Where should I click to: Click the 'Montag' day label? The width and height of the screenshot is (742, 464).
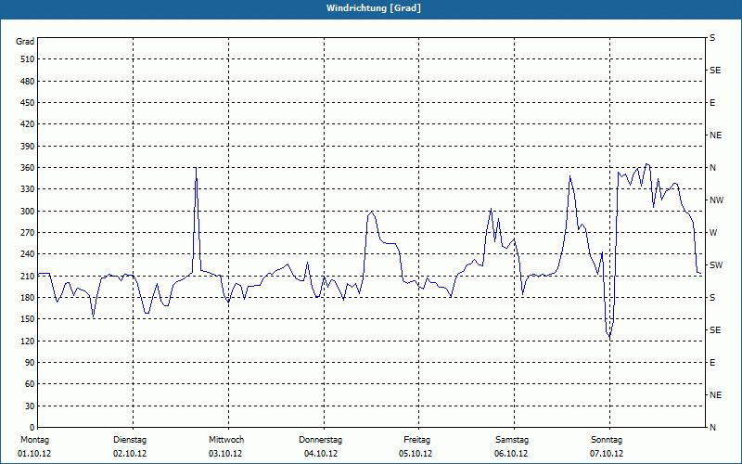pos(34,440)
